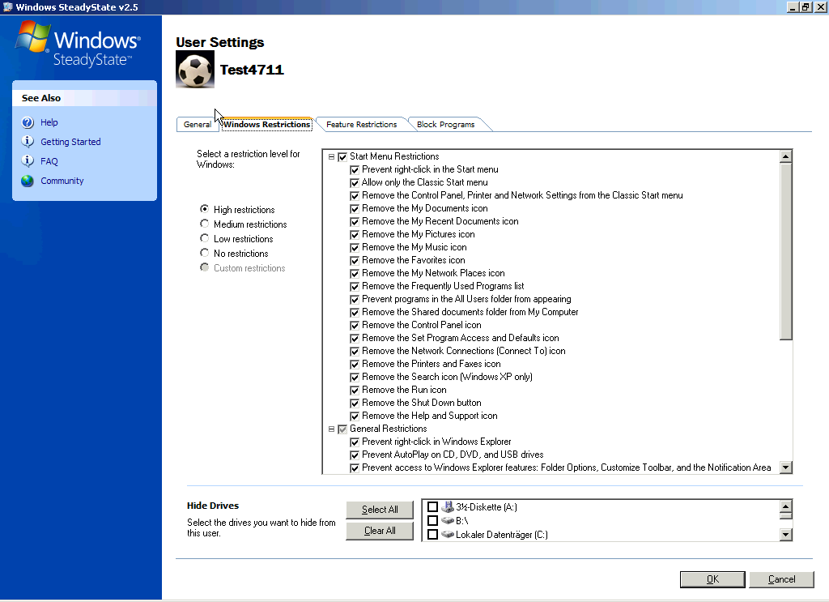Check the Lokaler Datenträger (C:) hide checkbox
Screen dimensions: 829x602
point(432,534)
